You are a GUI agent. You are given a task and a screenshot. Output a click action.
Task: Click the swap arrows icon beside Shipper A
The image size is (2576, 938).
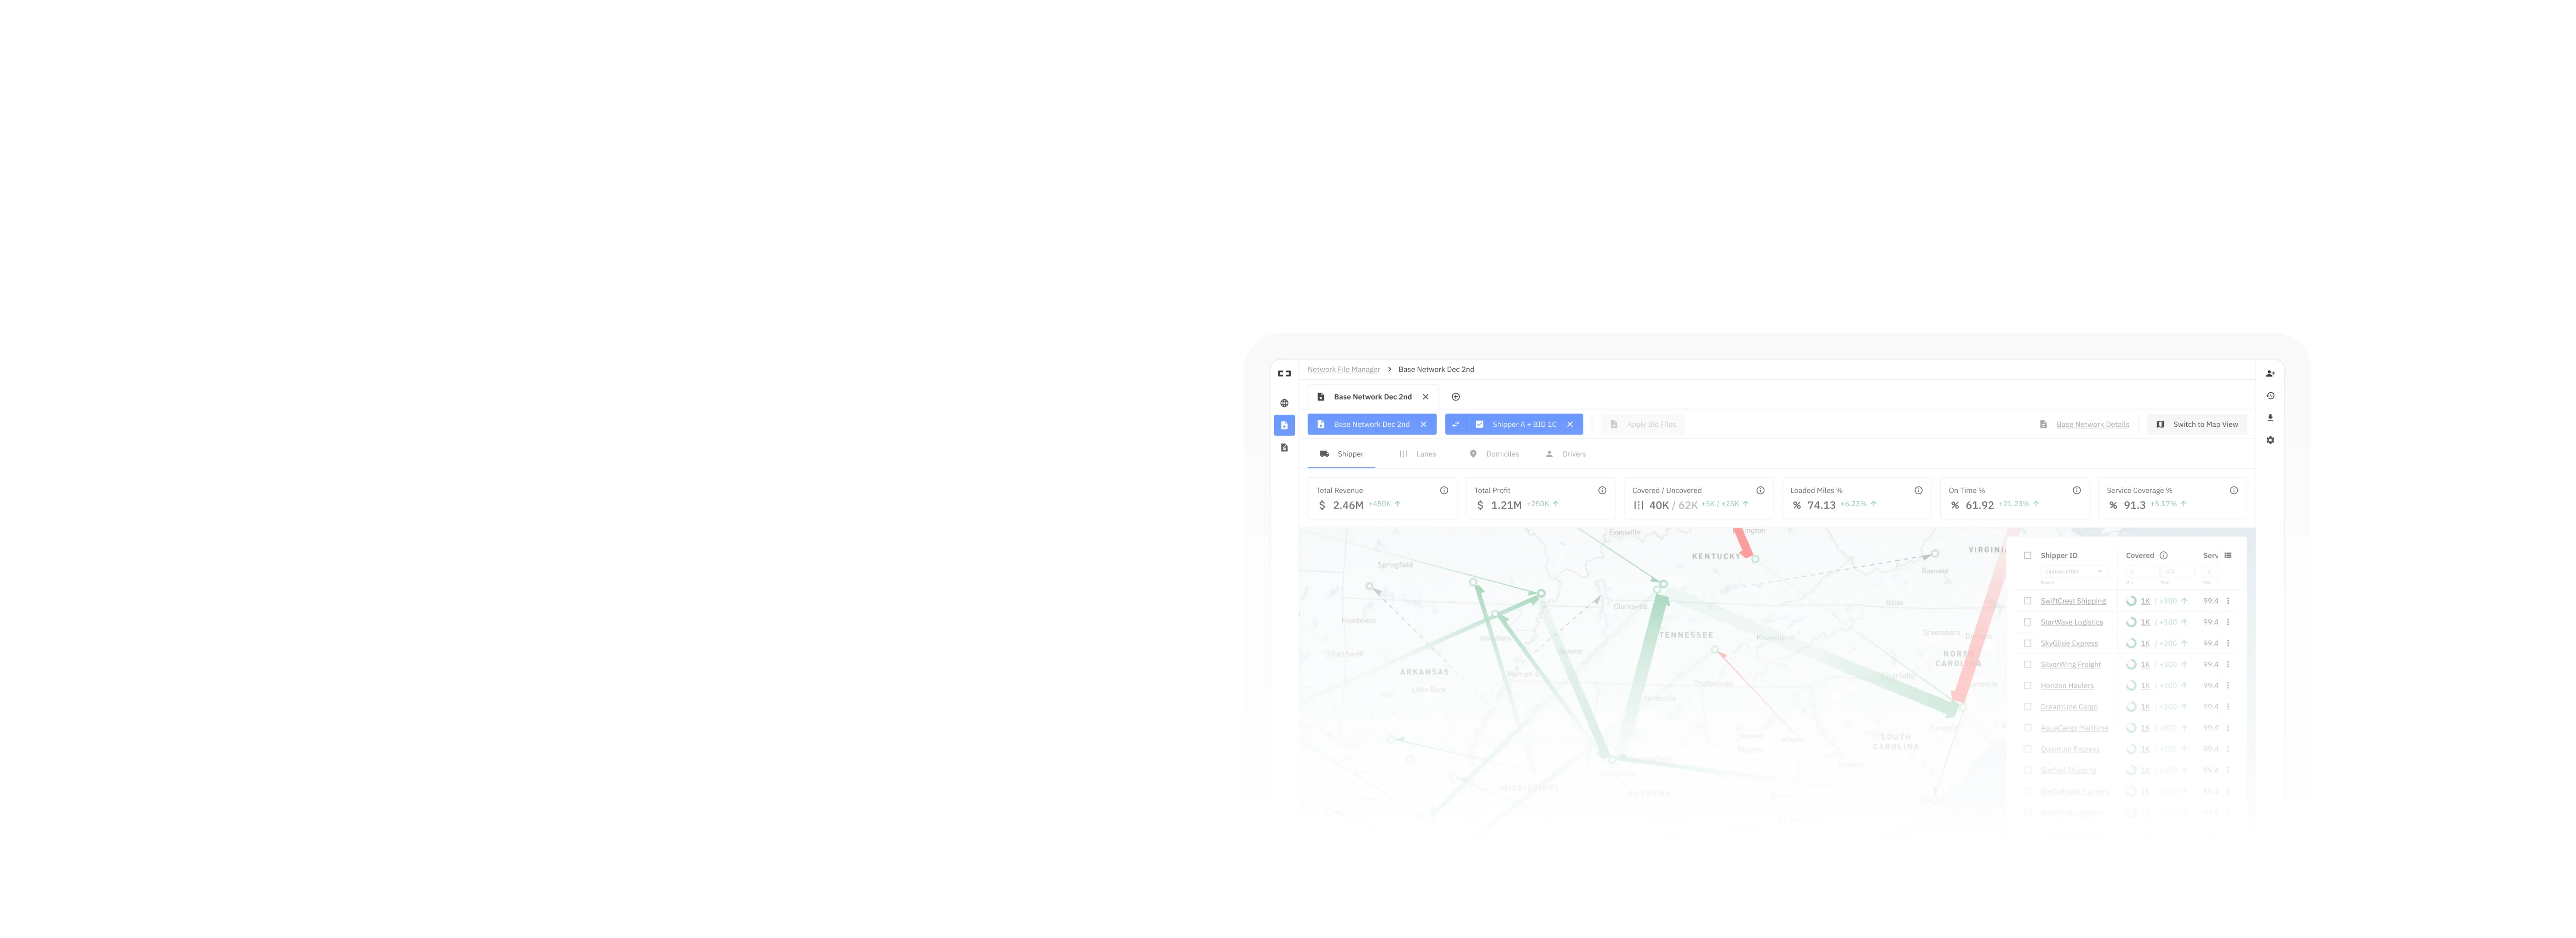coord(1456,424)
